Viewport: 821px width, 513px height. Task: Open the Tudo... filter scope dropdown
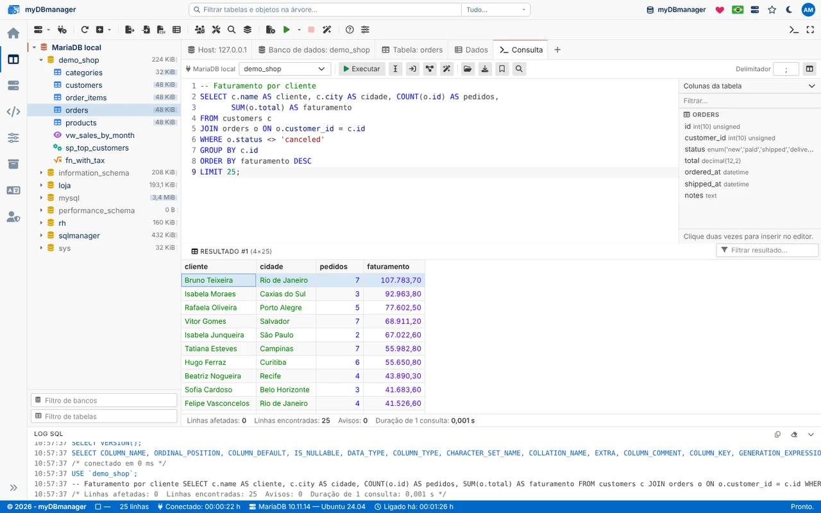pyautogui.click(x=496, y=10)
